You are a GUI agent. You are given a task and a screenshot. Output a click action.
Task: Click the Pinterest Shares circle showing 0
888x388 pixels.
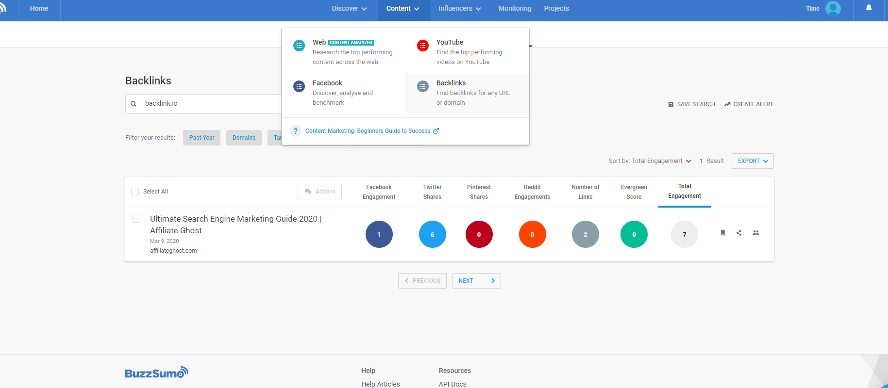pyautogui.click(x=479, y=234)
